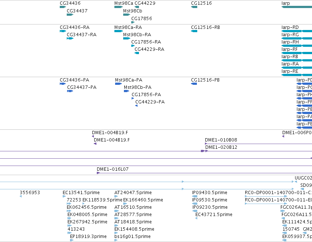Click the CG12516 gene label

pos(201,3)
